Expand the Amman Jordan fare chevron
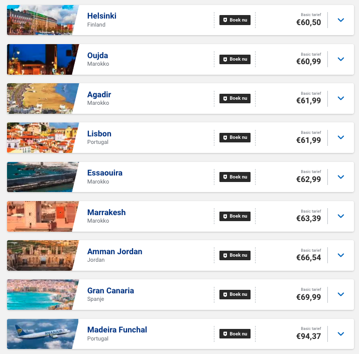This screenshot has width=359, height=354. pos(341,255)
